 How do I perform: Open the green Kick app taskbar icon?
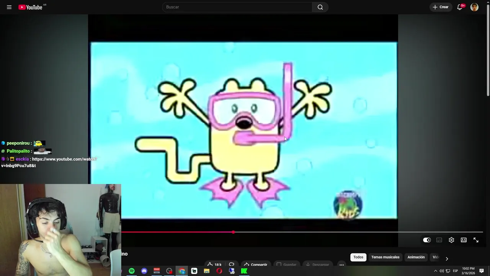point(244,271)
